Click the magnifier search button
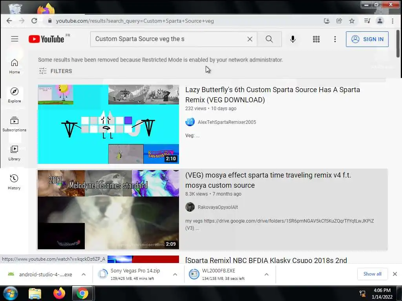Viewport: 402px width, 301px height. point(269,39)
